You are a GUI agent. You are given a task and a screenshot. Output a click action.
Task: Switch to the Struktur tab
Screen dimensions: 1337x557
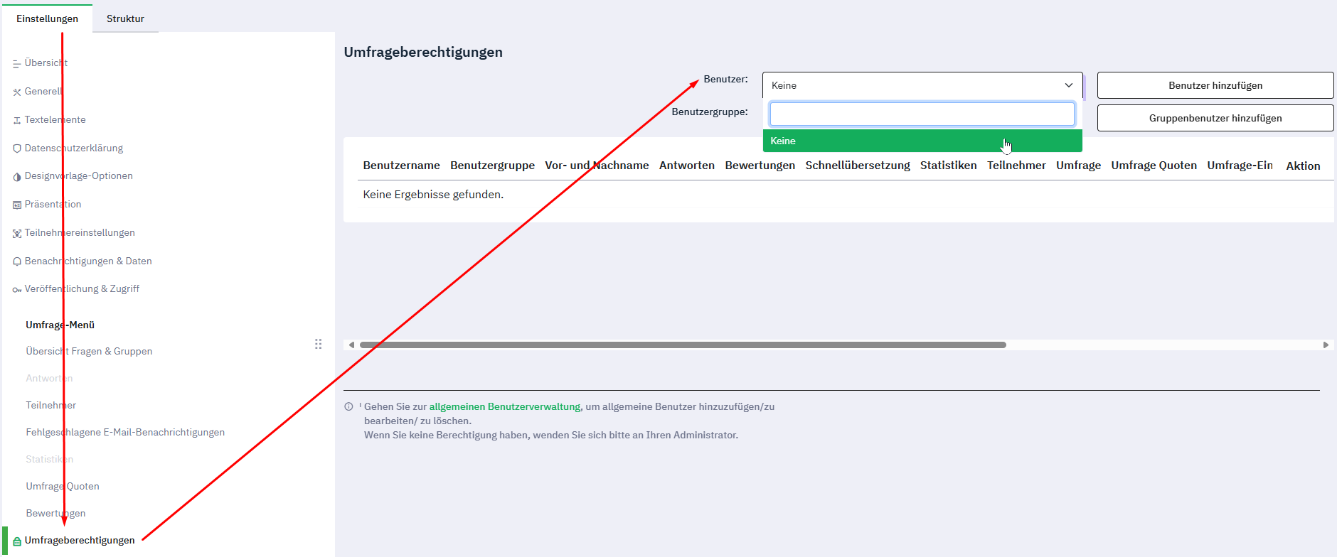[125, 18]
